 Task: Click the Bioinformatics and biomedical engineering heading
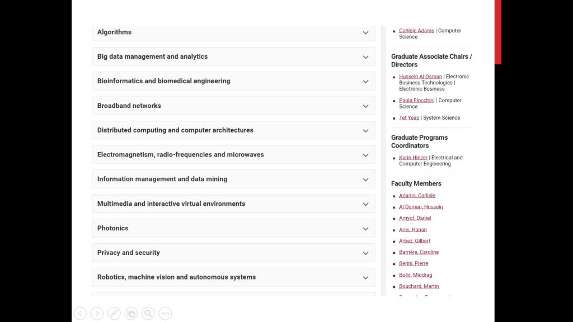point(163,81)
